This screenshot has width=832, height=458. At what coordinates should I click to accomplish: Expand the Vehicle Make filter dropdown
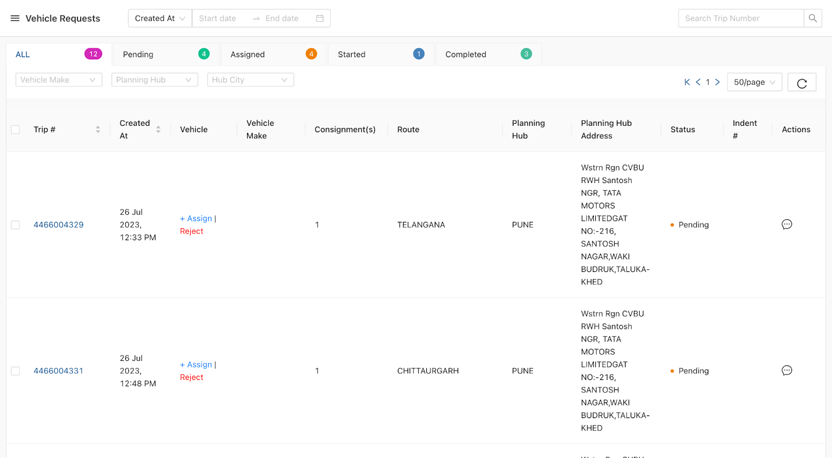click(59, 80)
